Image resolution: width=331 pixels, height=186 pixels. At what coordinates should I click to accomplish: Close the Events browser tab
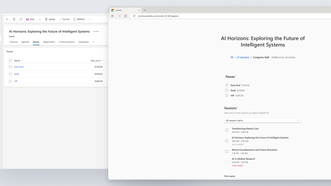pos(139,10)
